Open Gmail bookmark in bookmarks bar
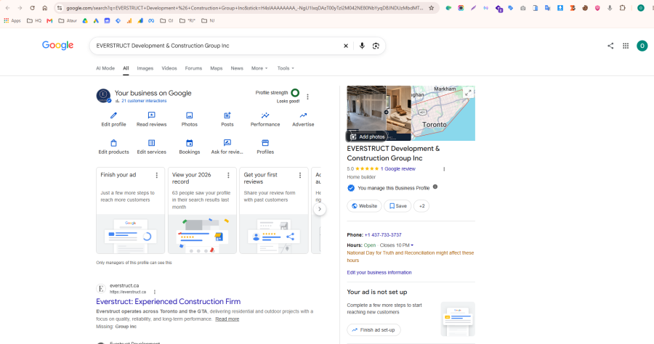 click(49, 20)
